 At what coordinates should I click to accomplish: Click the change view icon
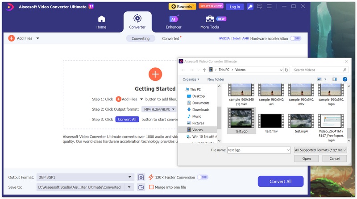coord(320,79)
